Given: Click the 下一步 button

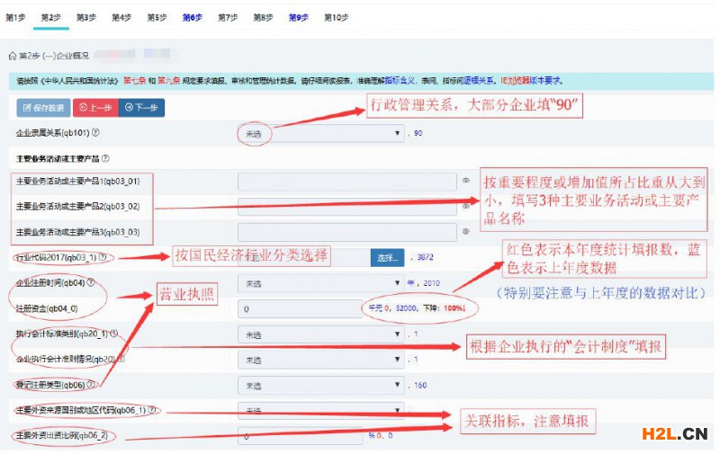Looking at the screenshot, I should click(142, 107).
